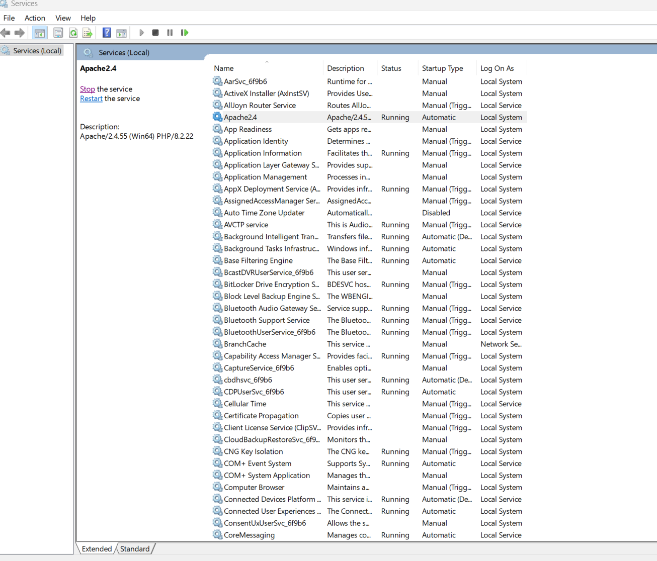Select Bluetooth Audio Gateway Service
This screenshot has width=657, height=561.
[x=369, y=308]
